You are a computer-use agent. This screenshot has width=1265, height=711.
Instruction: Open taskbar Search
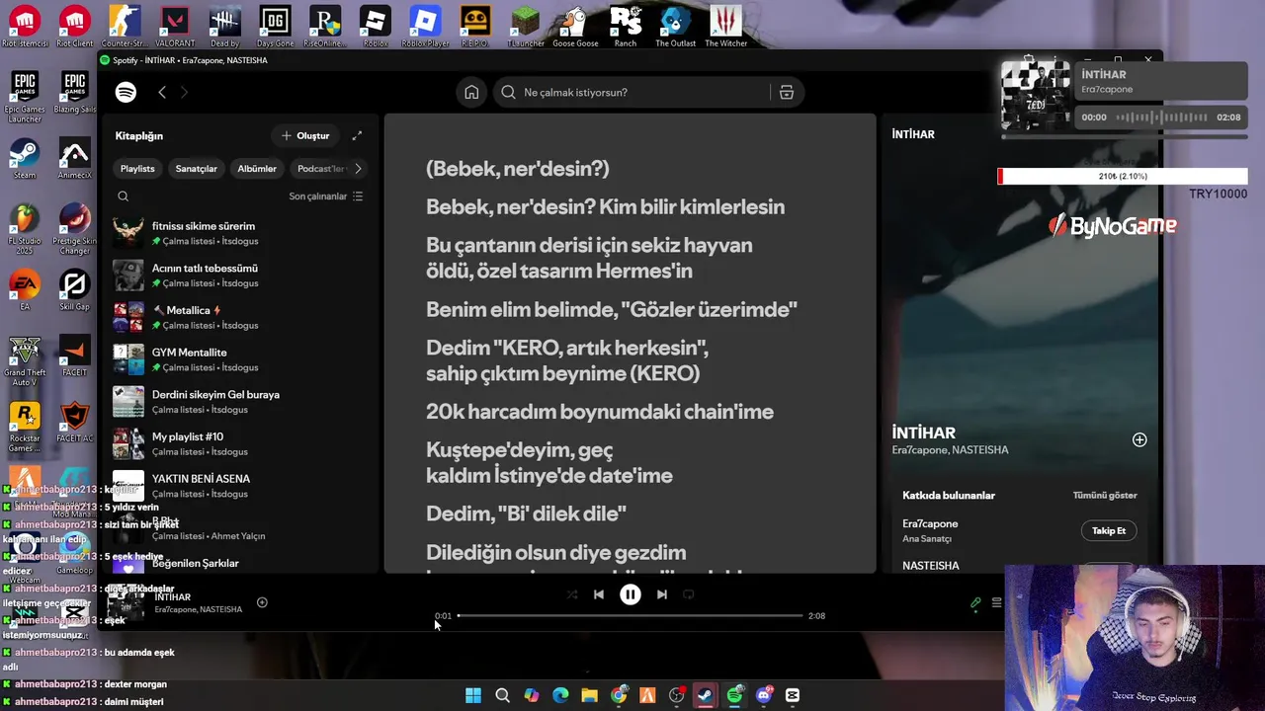click(502, 695)
